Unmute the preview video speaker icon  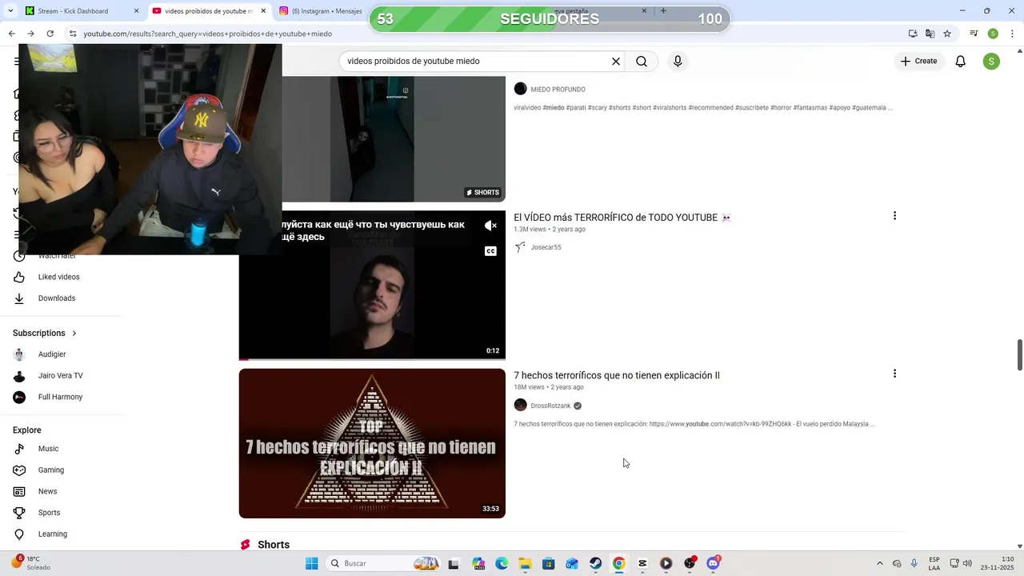(x=491, y=226)
